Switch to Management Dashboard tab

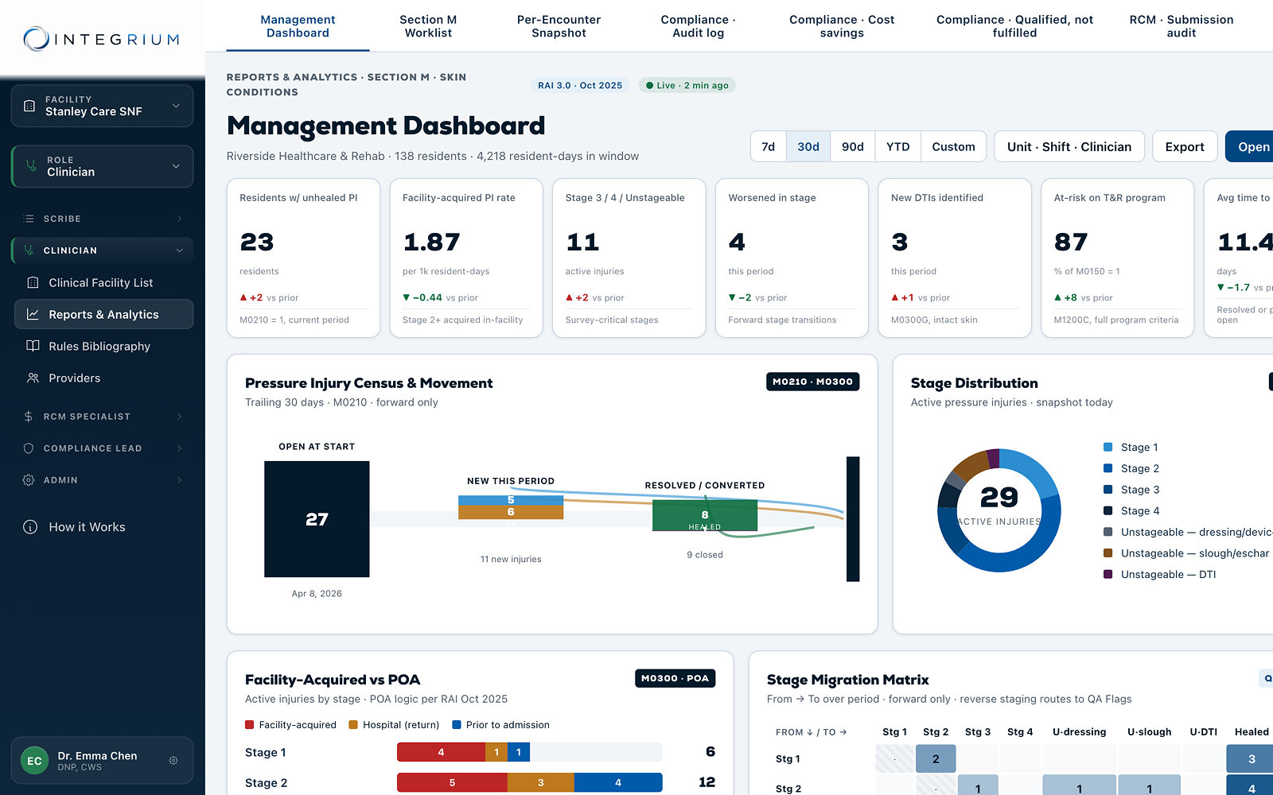tap(298, 26)
